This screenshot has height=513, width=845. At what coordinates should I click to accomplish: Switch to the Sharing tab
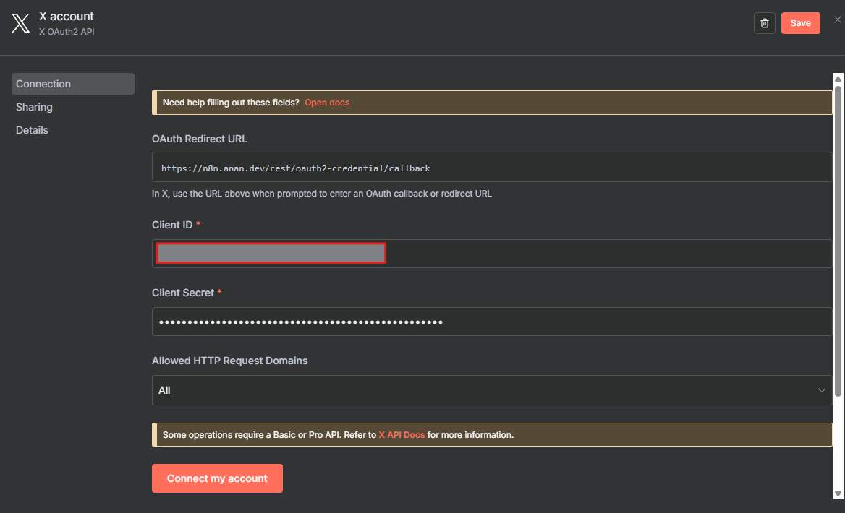(35, 107)
